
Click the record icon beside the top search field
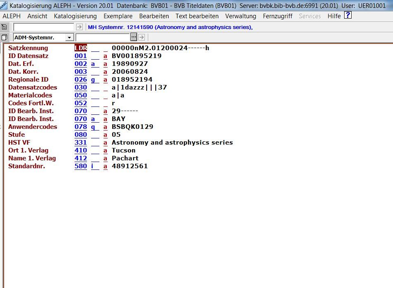pyautogui.click(x=4, y=27)
